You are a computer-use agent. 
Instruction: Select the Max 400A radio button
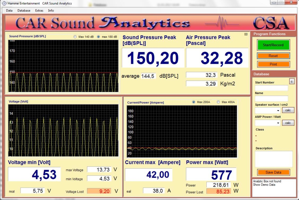coord(218,102)
